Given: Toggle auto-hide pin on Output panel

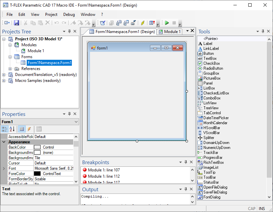Looking at the screenshot, I should pyautogui.click(x=186, y=189).
